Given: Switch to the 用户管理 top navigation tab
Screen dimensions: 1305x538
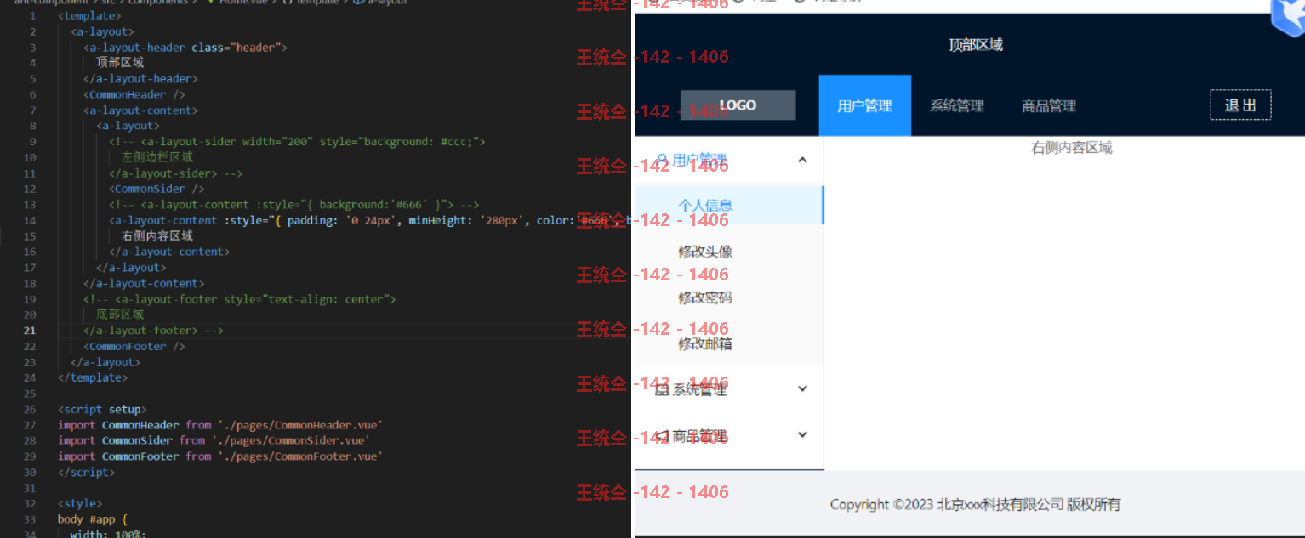Looking at the screenshot, I should pyautogui.click(x=864, y=105).
